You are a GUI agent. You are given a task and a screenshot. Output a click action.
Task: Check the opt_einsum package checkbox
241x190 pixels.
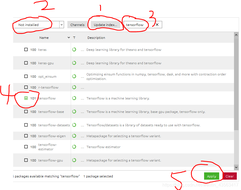[26, 76]
